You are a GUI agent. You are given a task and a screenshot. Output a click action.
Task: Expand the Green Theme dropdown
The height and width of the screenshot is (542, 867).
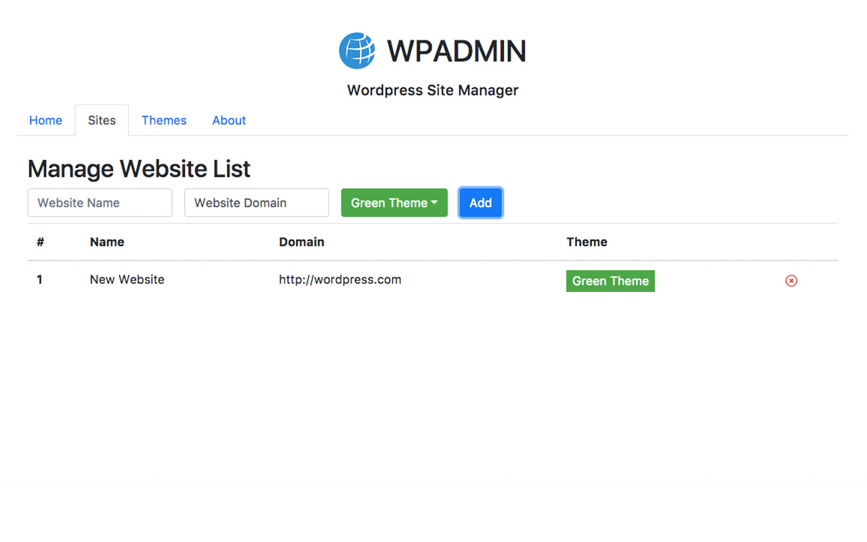[394, 203]
